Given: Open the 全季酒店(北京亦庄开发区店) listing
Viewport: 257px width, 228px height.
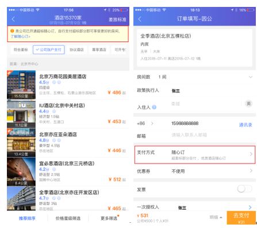Looking at the screenshot, I should (68, 199).
